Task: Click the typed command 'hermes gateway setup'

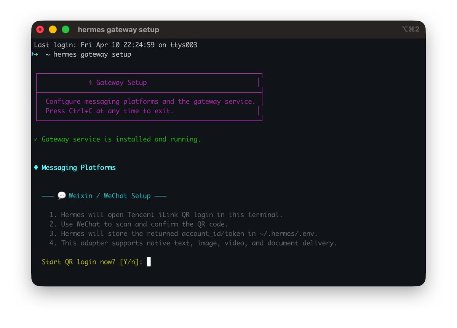Action: point(92,55)
